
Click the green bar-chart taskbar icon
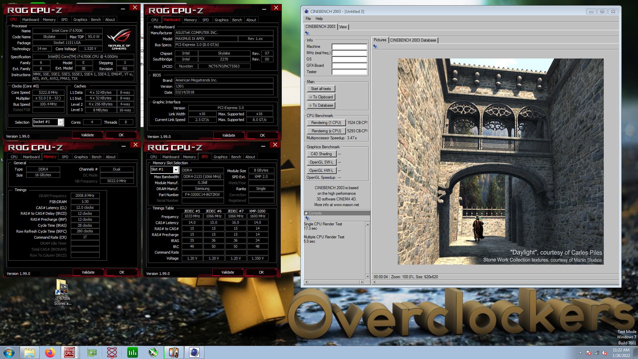pos(133,352)
